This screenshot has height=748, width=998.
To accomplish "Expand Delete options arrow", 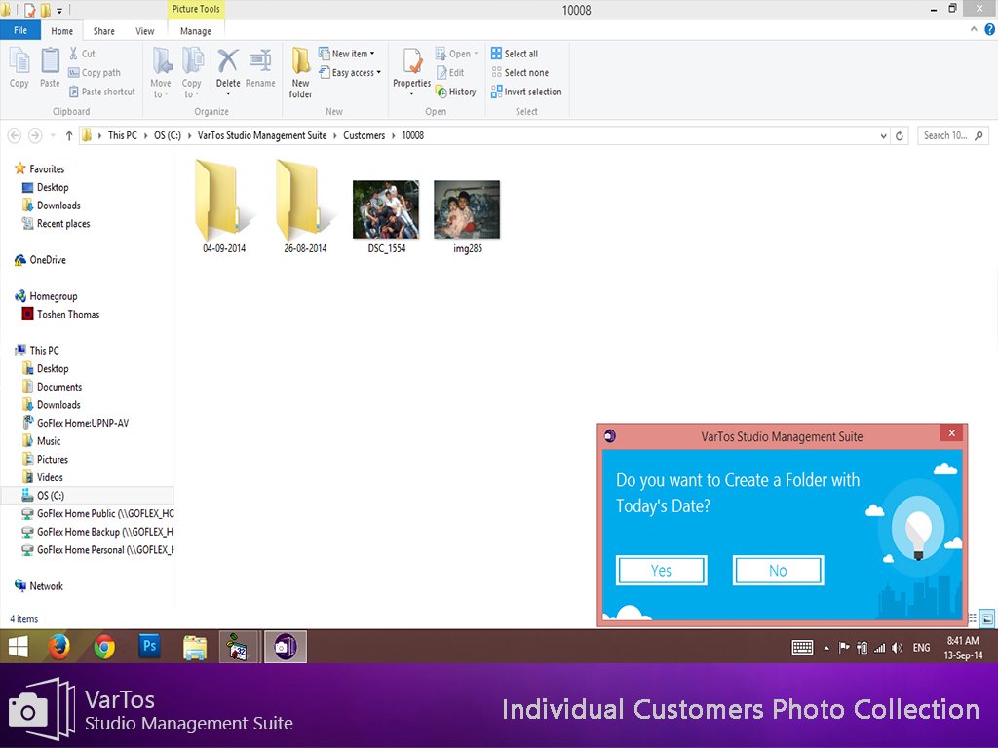I will [x=228, y=94].
